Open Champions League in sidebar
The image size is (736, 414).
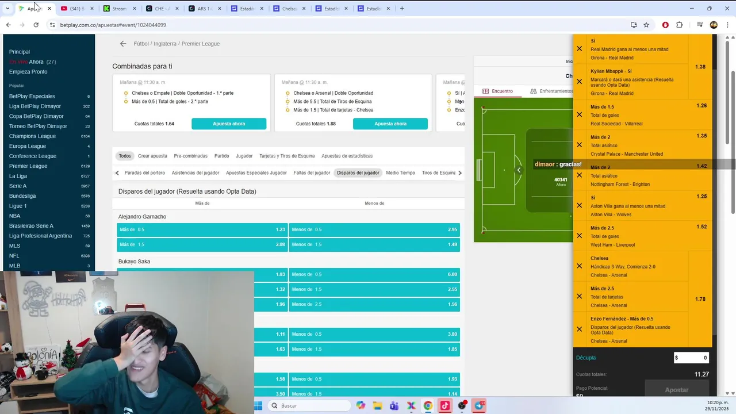point(32,136)
